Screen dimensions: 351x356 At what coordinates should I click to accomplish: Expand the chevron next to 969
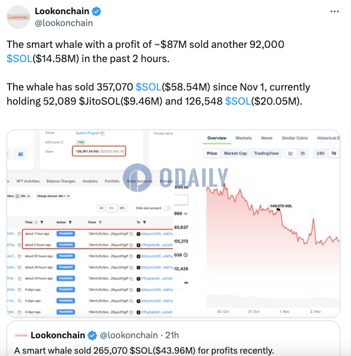coord(186,213)
